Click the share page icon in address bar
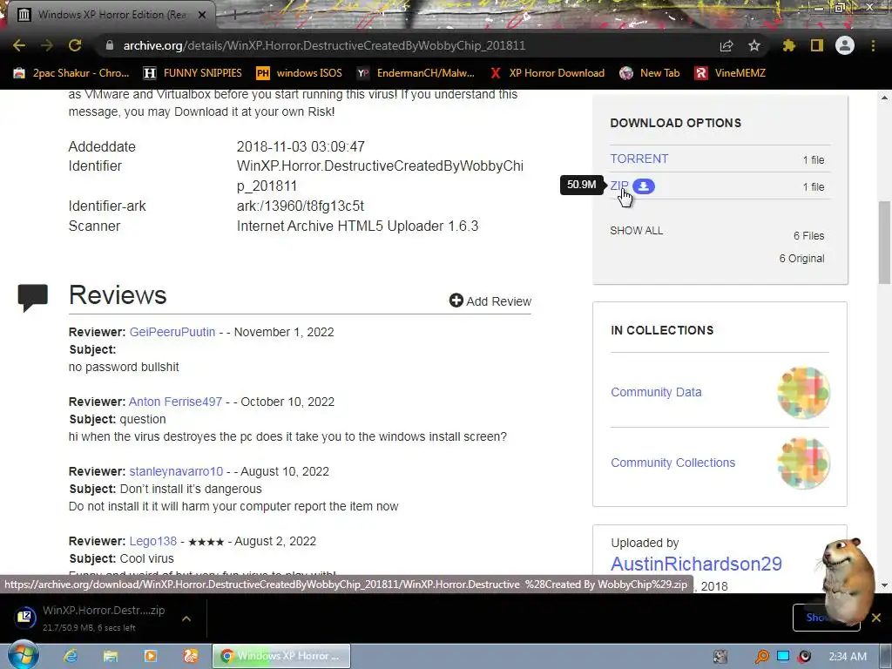Screen dimensions: 892x669 tap(726, 45)
